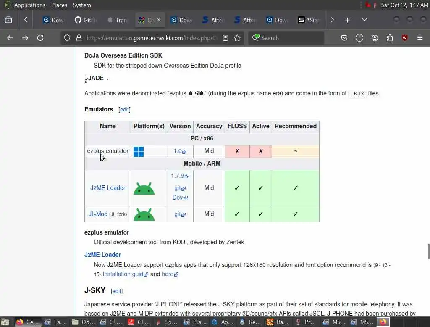
Task: Open the Pr... taskbar window
Action: point(306,322)
